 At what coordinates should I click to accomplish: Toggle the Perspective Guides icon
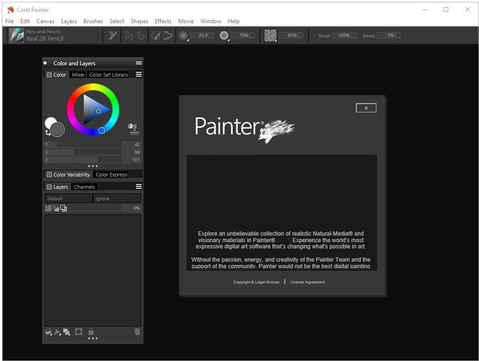tap(168, 35)
